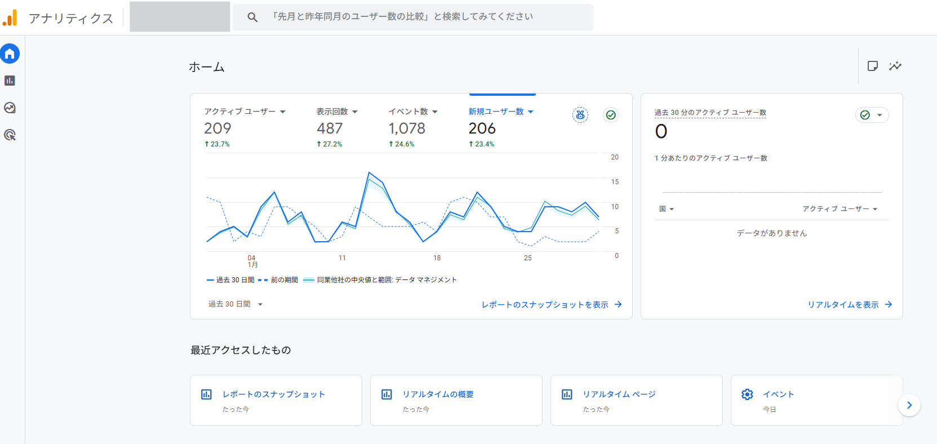The height and width of the screenshot is (444, 937).
Task: Click the arrow next to レポートのスナップショットを表示
Action: [x=618, y=304]
